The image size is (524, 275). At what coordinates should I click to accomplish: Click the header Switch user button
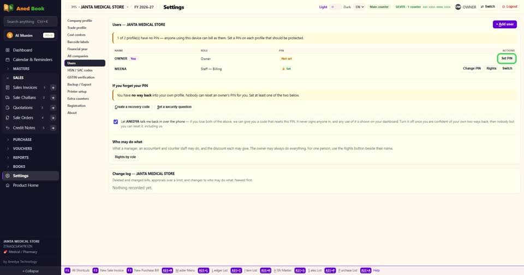(x=488, y=7)
